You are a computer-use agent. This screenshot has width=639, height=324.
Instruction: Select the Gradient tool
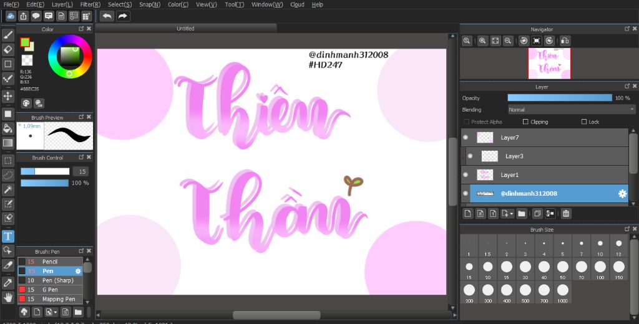click(x=7, y=143)
